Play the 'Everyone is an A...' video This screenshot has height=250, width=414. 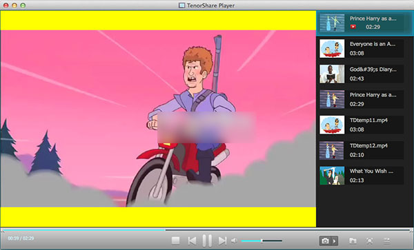pos(362,48)
